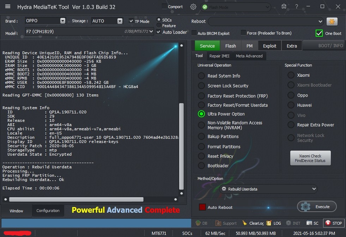
Task: Open the PM tab
Action: point(250,46)
